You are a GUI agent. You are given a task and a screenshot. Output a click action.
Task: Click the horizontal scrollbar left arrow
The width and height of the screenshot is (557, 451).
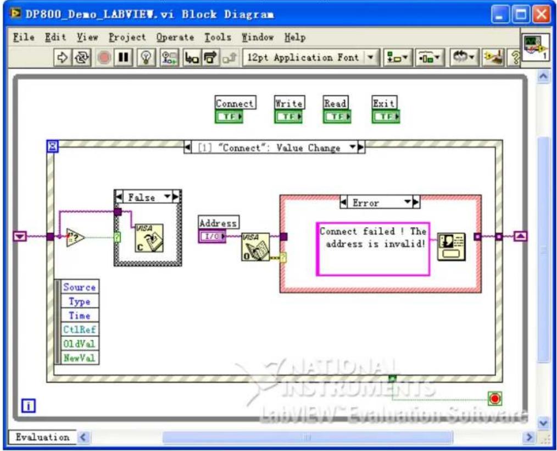83,437
